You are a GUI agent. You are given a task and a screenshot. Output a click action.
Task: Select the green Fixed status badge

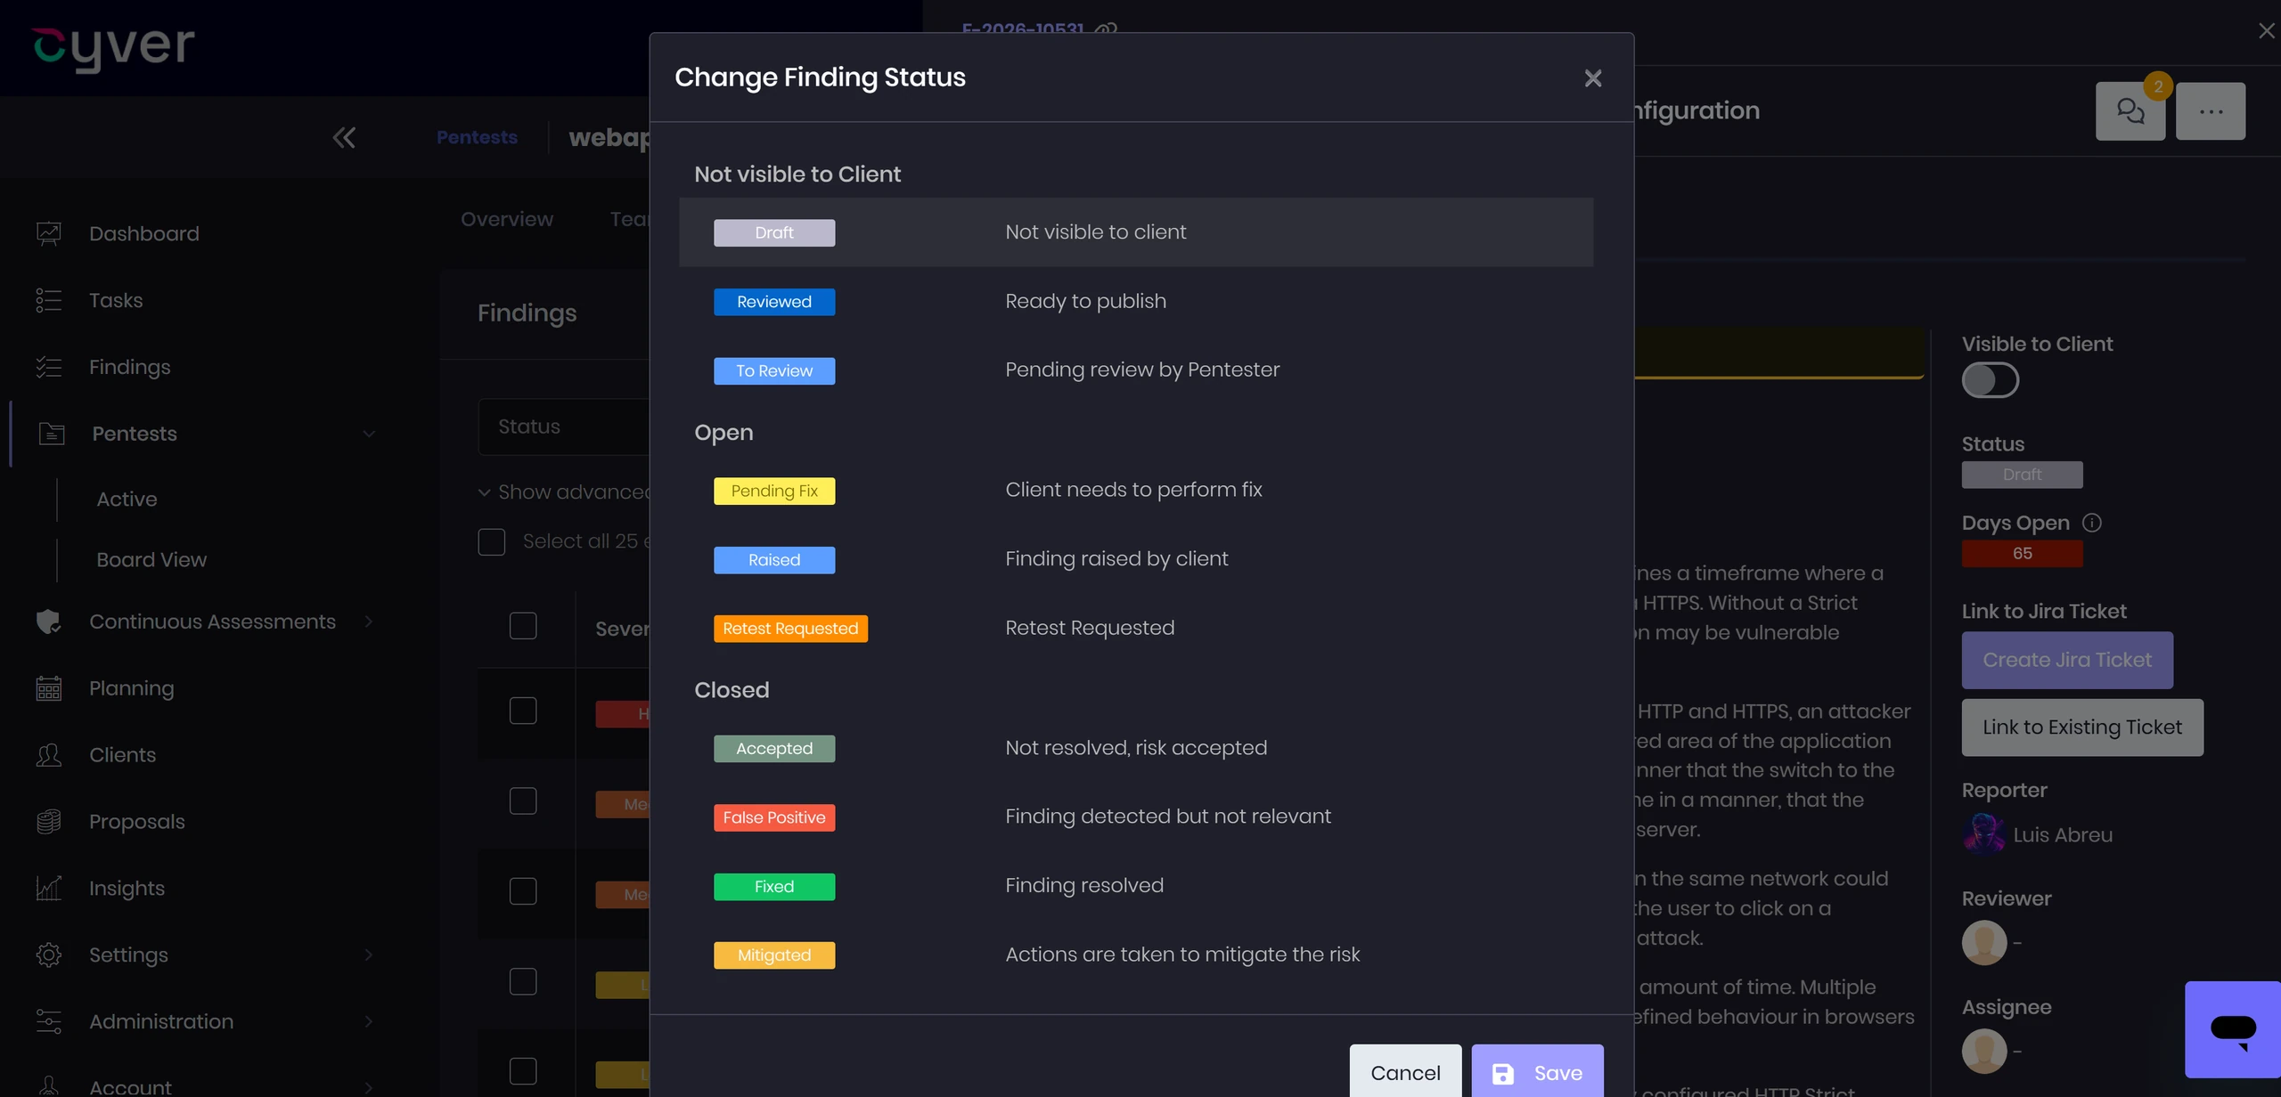[x=774, y=887]
